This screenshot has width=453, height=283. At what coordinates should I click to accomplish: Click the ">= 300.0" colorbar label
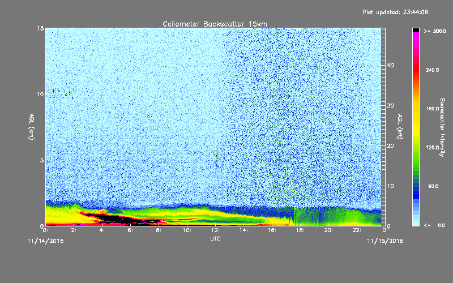tap(435, 31)
